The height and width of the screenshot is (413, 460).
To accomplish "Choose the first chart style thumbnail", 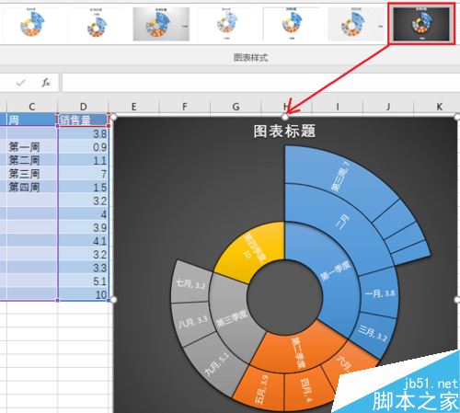I will point(32,25).
